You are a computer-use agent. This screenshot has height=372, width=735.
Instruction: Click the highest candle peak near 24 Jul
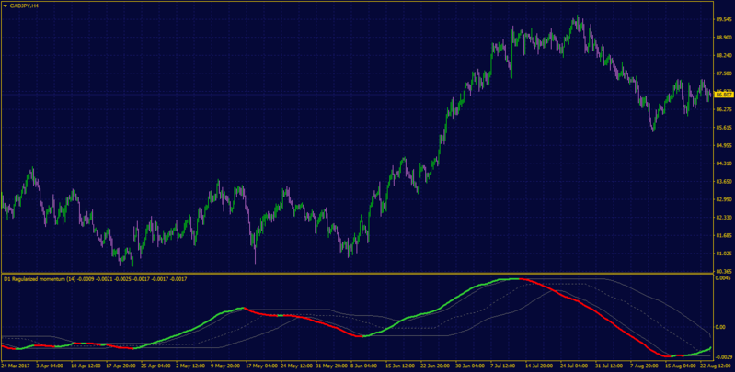(x=578, y=18)
